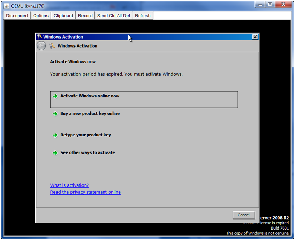Disconnect from the QEMU session
The height and width of the screenshot is (240, 295).
tap(17, 16)
